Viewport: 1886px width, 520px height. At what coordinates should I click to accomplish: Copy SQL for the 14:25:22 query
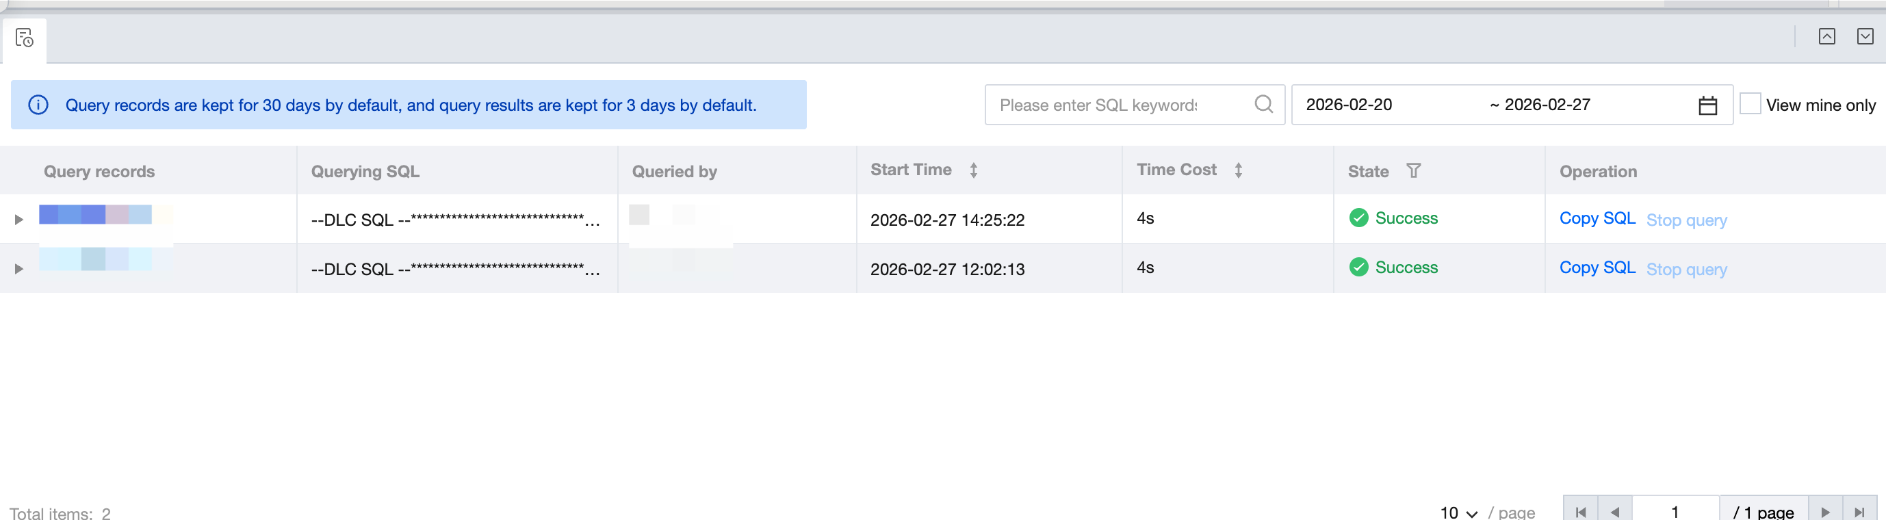1597,218
